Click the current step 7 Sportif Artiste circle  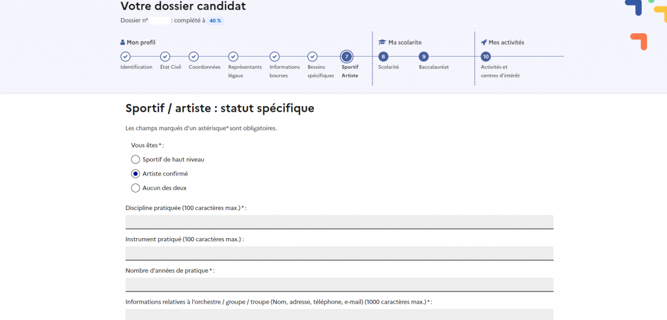[x=346, y=57]
